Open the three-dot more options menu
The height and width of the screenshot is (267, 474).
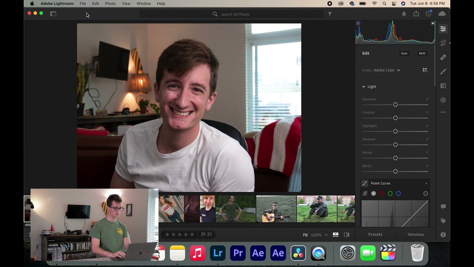pyautogui.click(x=443, y=112)
